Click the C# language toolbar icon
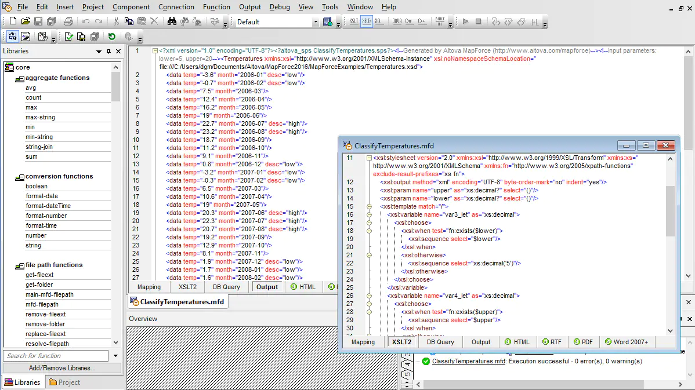Image resolution: width=695 pixels, height=390 pixels. [x=409, y=21]
